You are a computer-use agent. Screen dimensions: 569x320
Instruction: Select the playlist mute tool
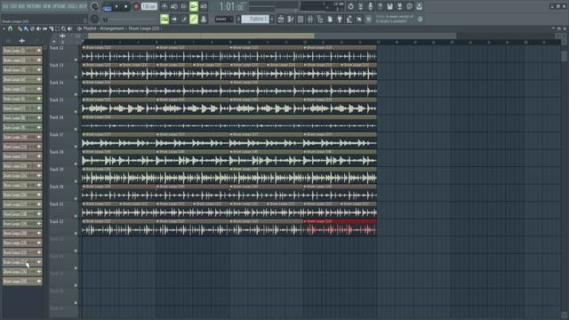pyautogui.click(x=38, y=28)
